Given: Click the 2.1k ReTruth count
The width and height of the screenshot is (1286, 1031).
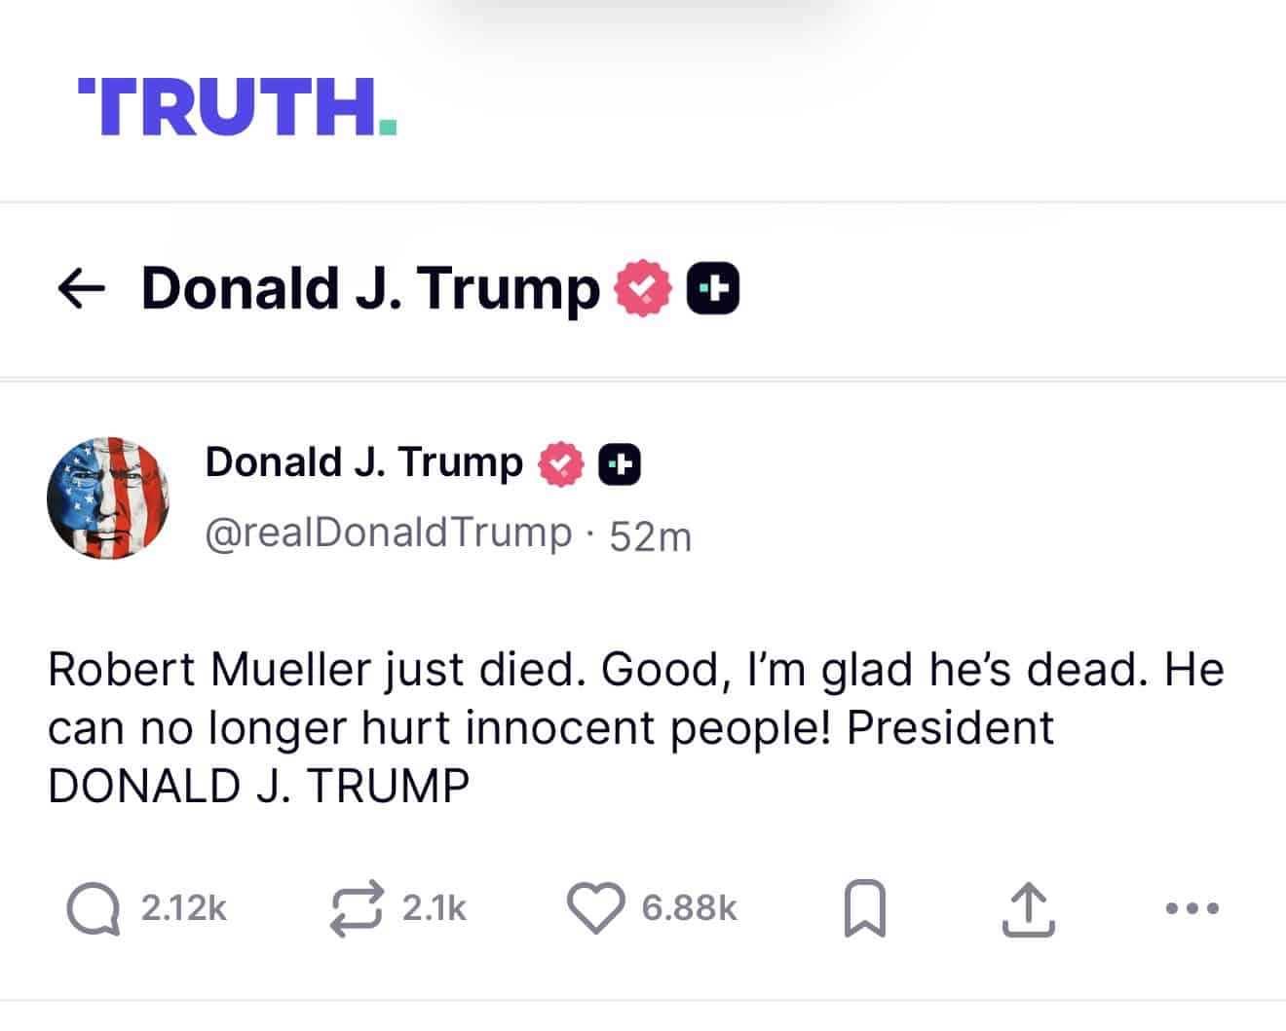Looking at the screenshot, I should coord(435,908).
